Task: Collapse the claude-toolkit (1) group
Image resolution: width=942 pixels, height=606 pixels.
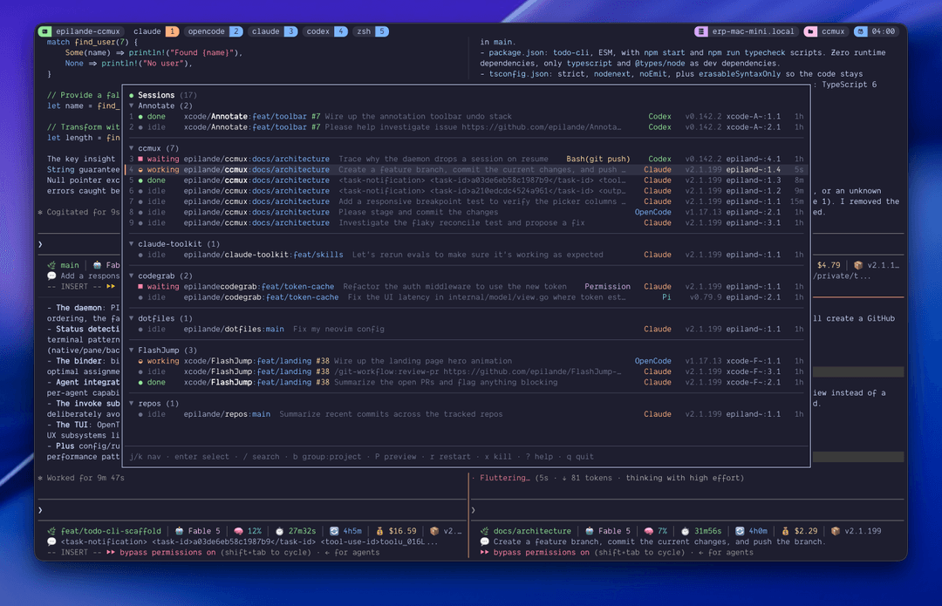Action: (132, 244)
